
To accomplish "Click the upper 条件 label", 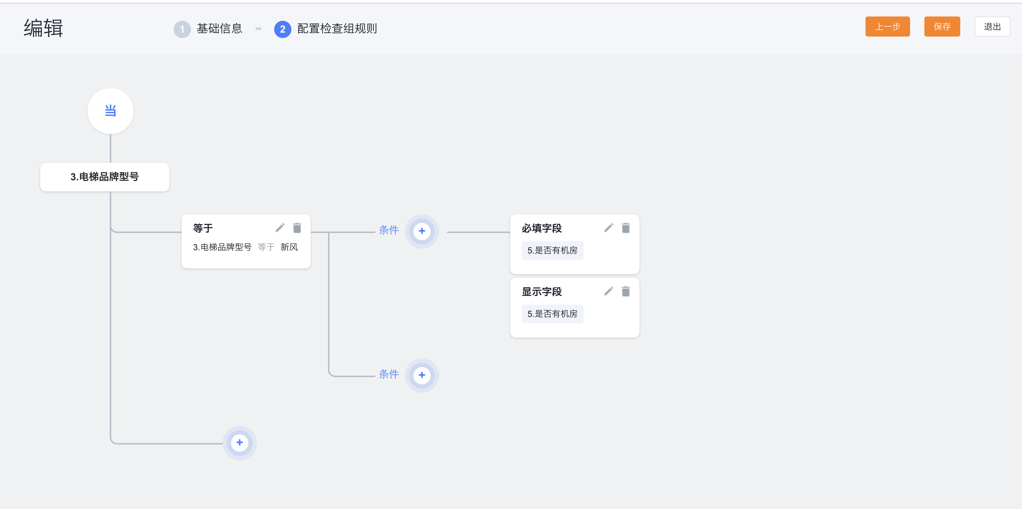I will pyautogui.click(x=388, y=230).
